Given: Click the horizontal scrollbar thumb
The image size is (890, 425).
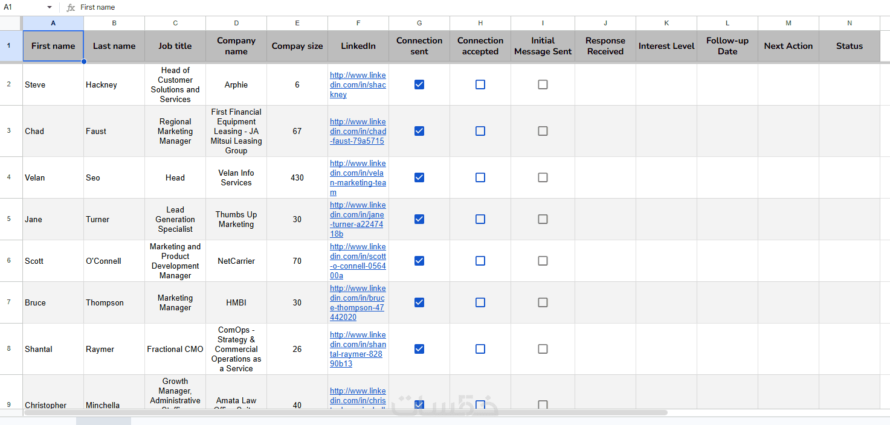Looking at the screenshot, I should 346,413.
